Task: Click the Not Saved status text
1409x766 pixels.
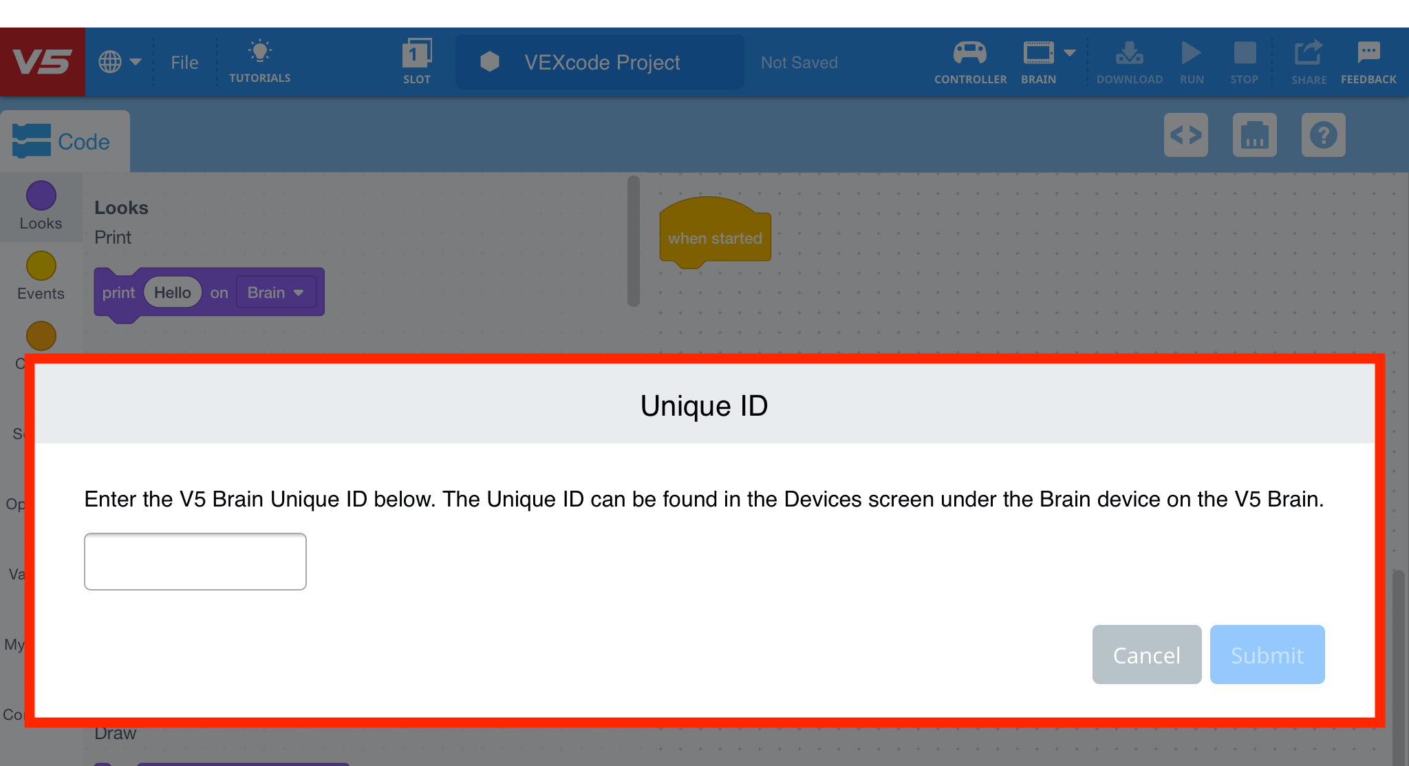Action: coord(799,63)
